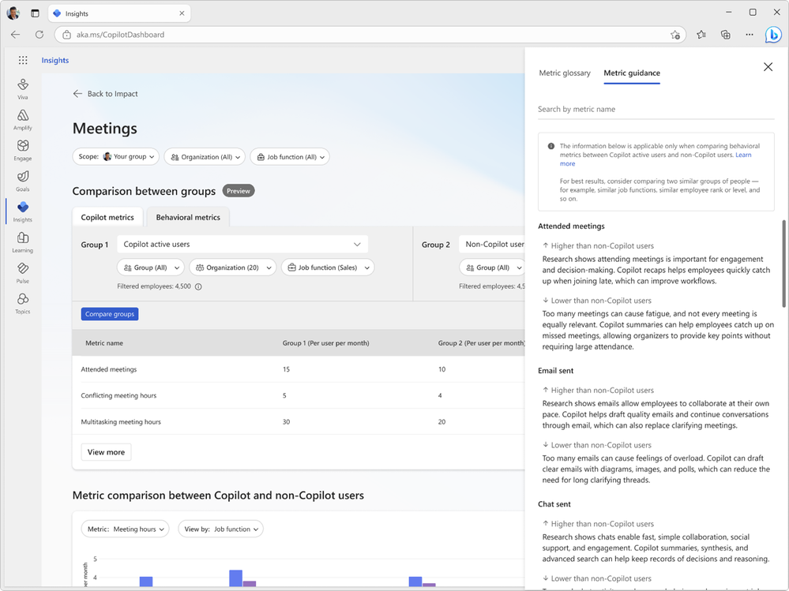This screenshot has height=591, width=789.
Task: Click Conflicting meeting hours row
Action: click(x=299, y=395)
